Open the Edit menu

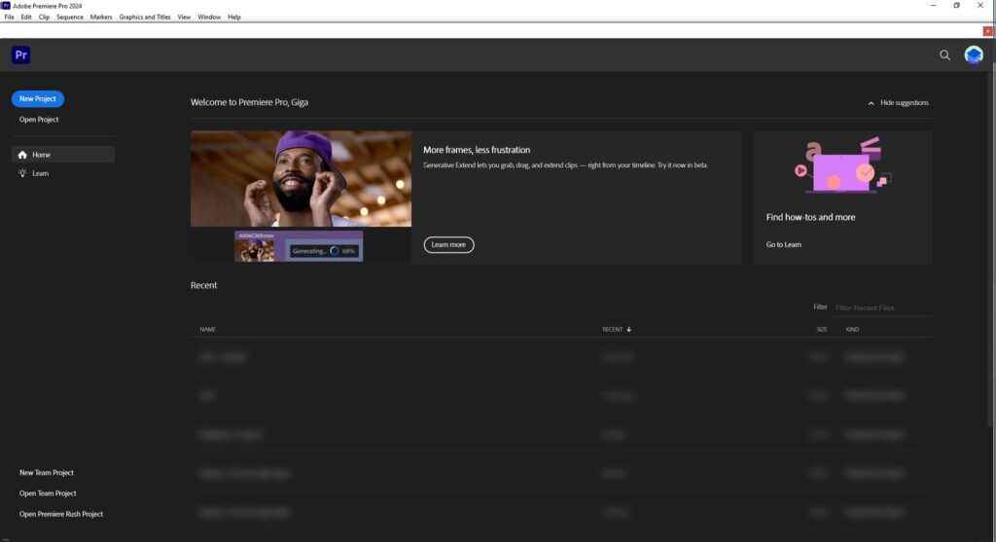pyautogui.click(x=26, y=18)
